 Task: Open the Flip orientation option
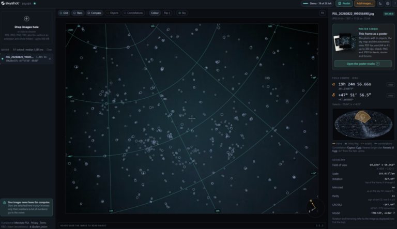(167, 13)
